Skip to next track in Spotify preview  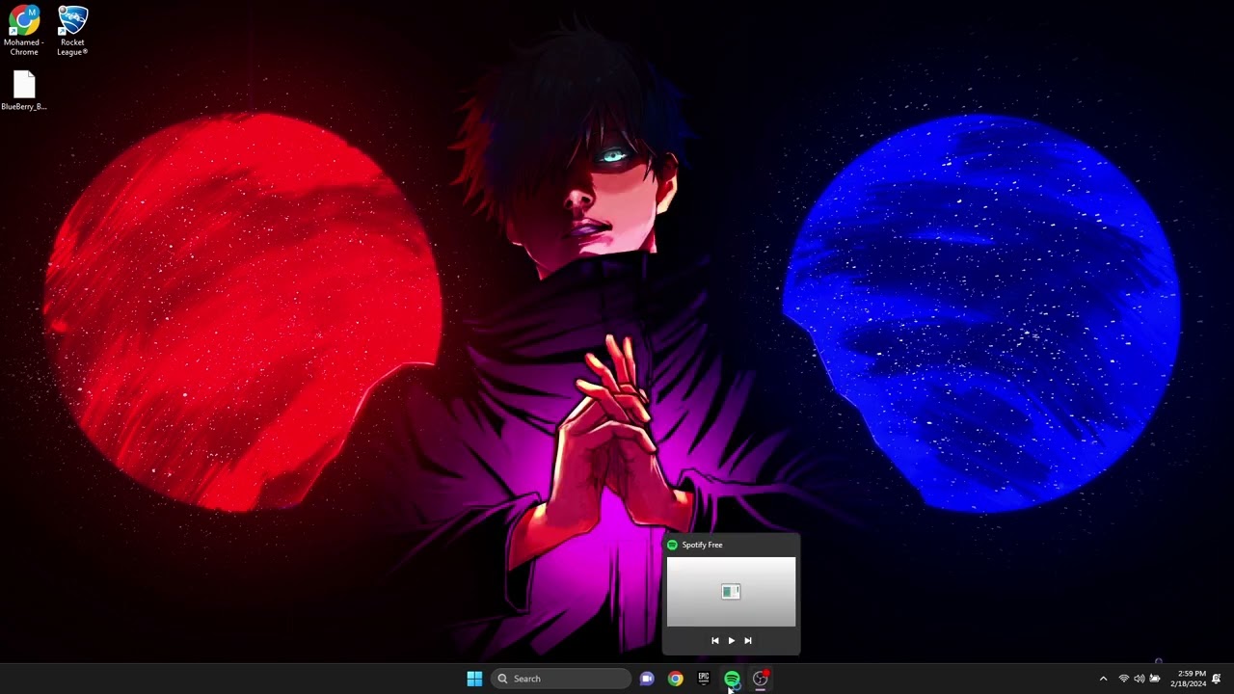point(747,641)
